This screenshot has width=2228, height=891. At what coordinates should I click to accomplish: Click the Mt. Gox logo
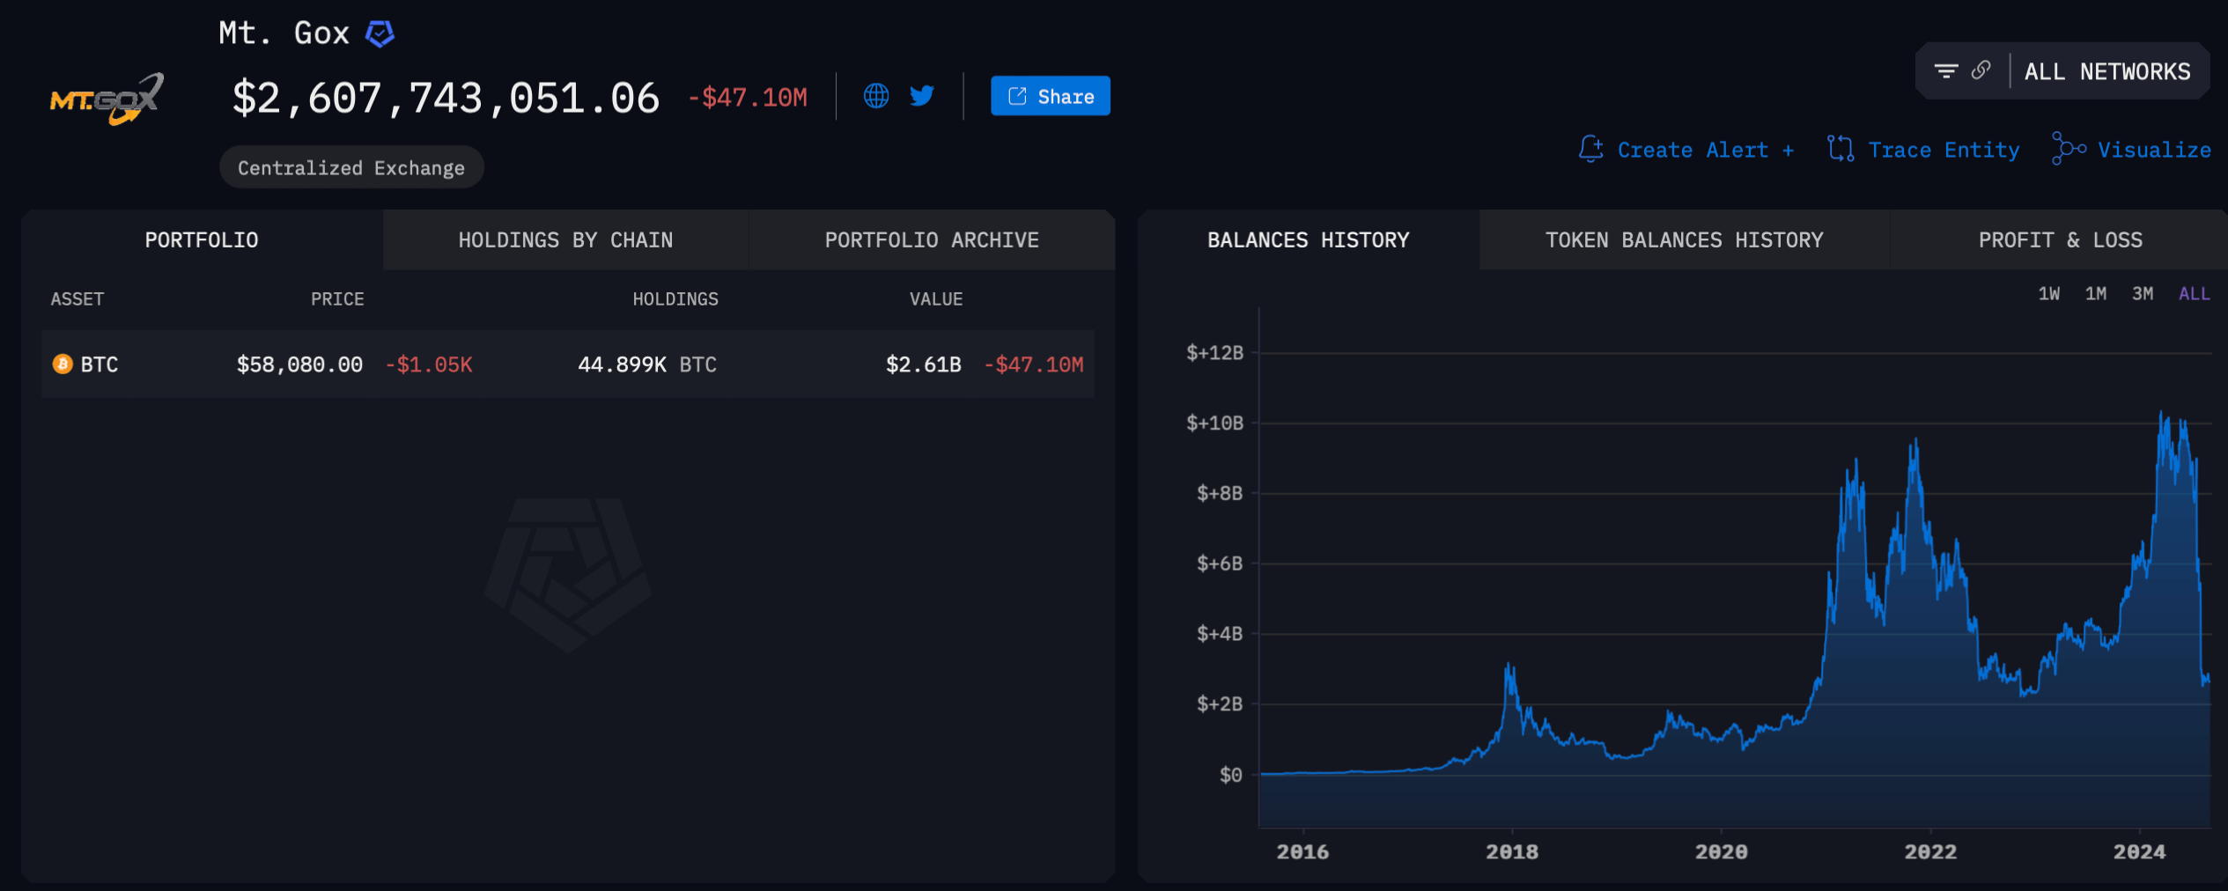tap(107, 99)
